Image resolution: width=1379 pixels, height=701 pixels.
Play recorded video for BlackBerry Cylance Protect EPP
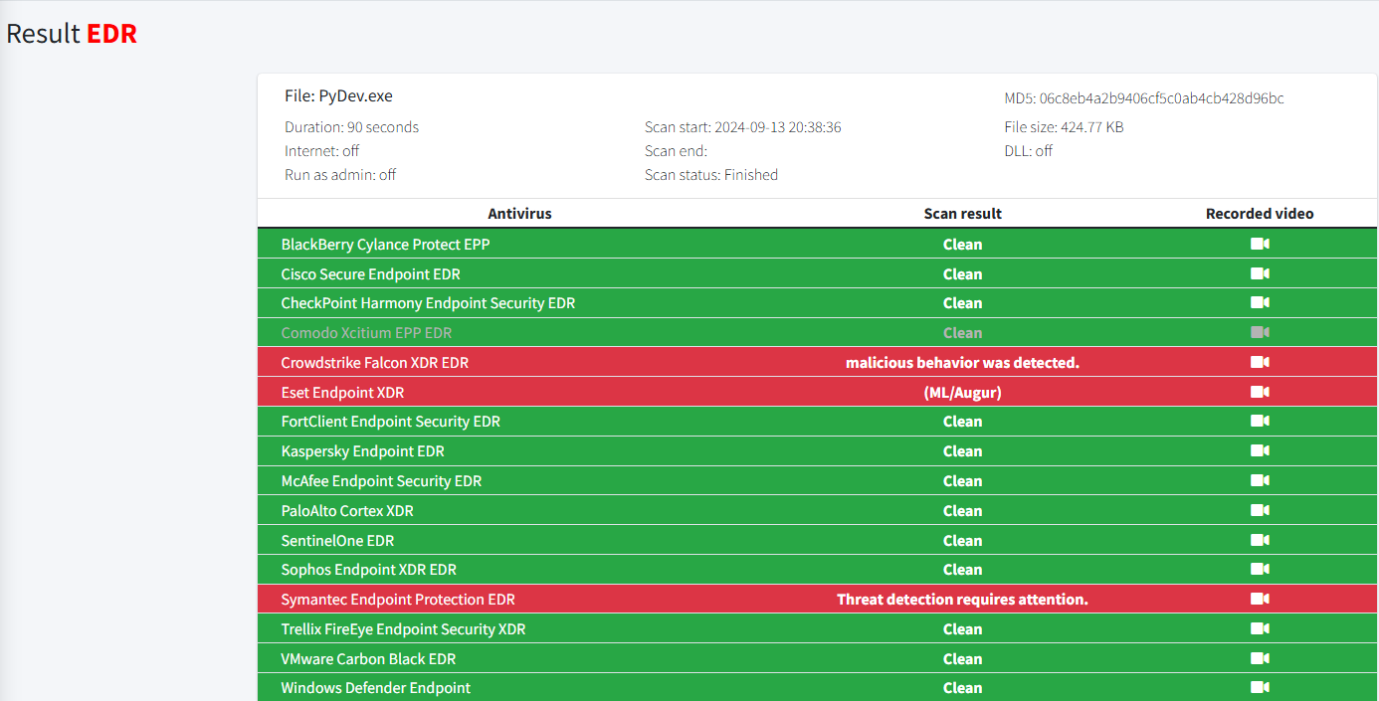[1260, 244]
